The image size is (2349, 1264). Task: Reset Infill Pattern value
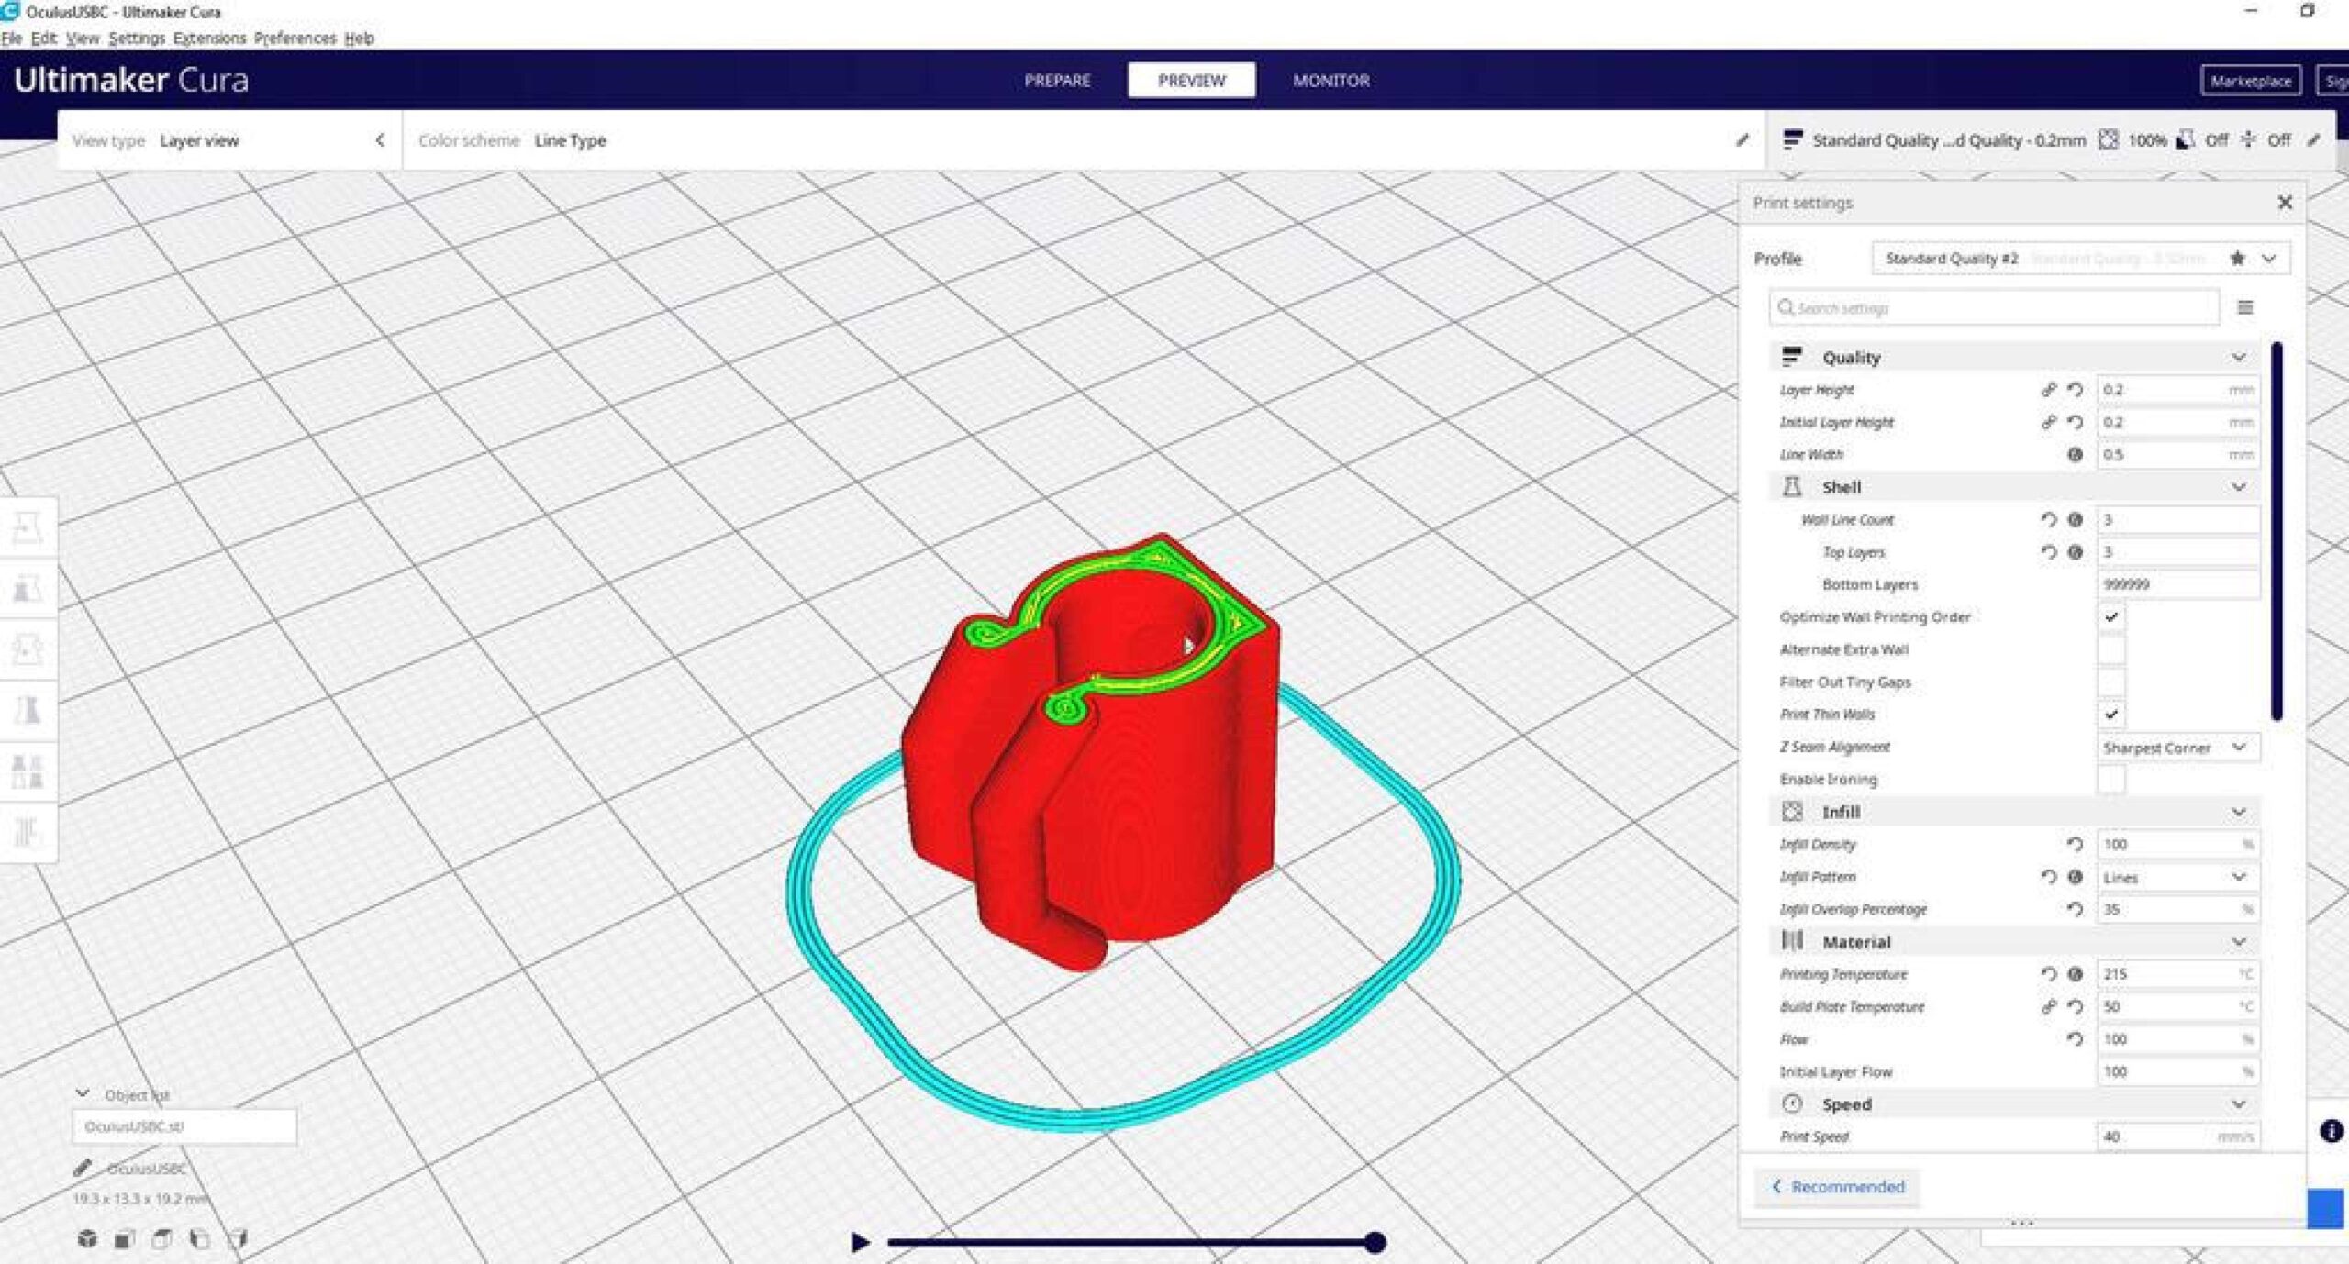click(x=2048, y=877)
